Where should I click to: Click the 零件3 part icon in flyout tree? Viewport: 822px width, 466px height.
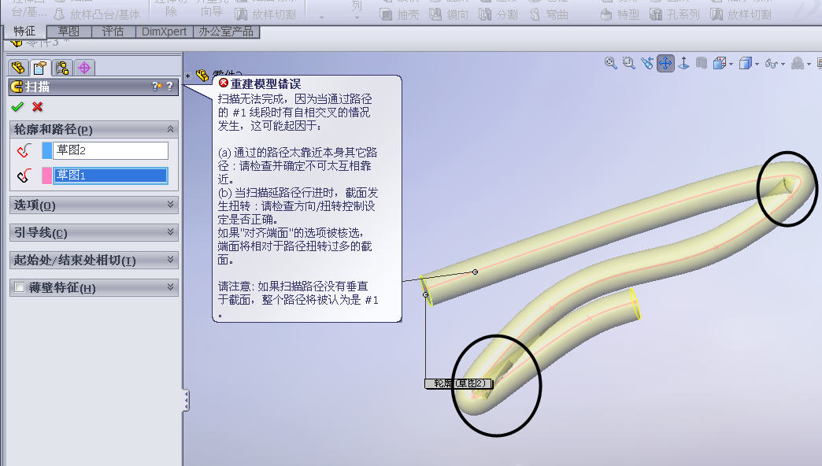(x=202, y=76)
